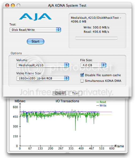Click the blue arrows on Video Frame Size popup

(x=67, y=78)
